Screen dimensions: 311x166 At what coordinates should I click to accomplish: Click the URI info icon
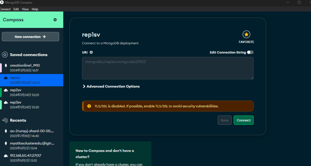[x=91, y=52]
